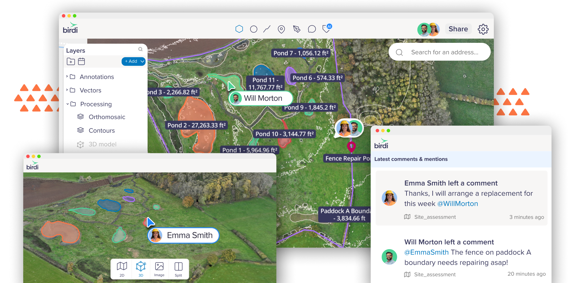Activate the AI tagging tool
This screenshot has width=579, height=283.
coord(326,29)
